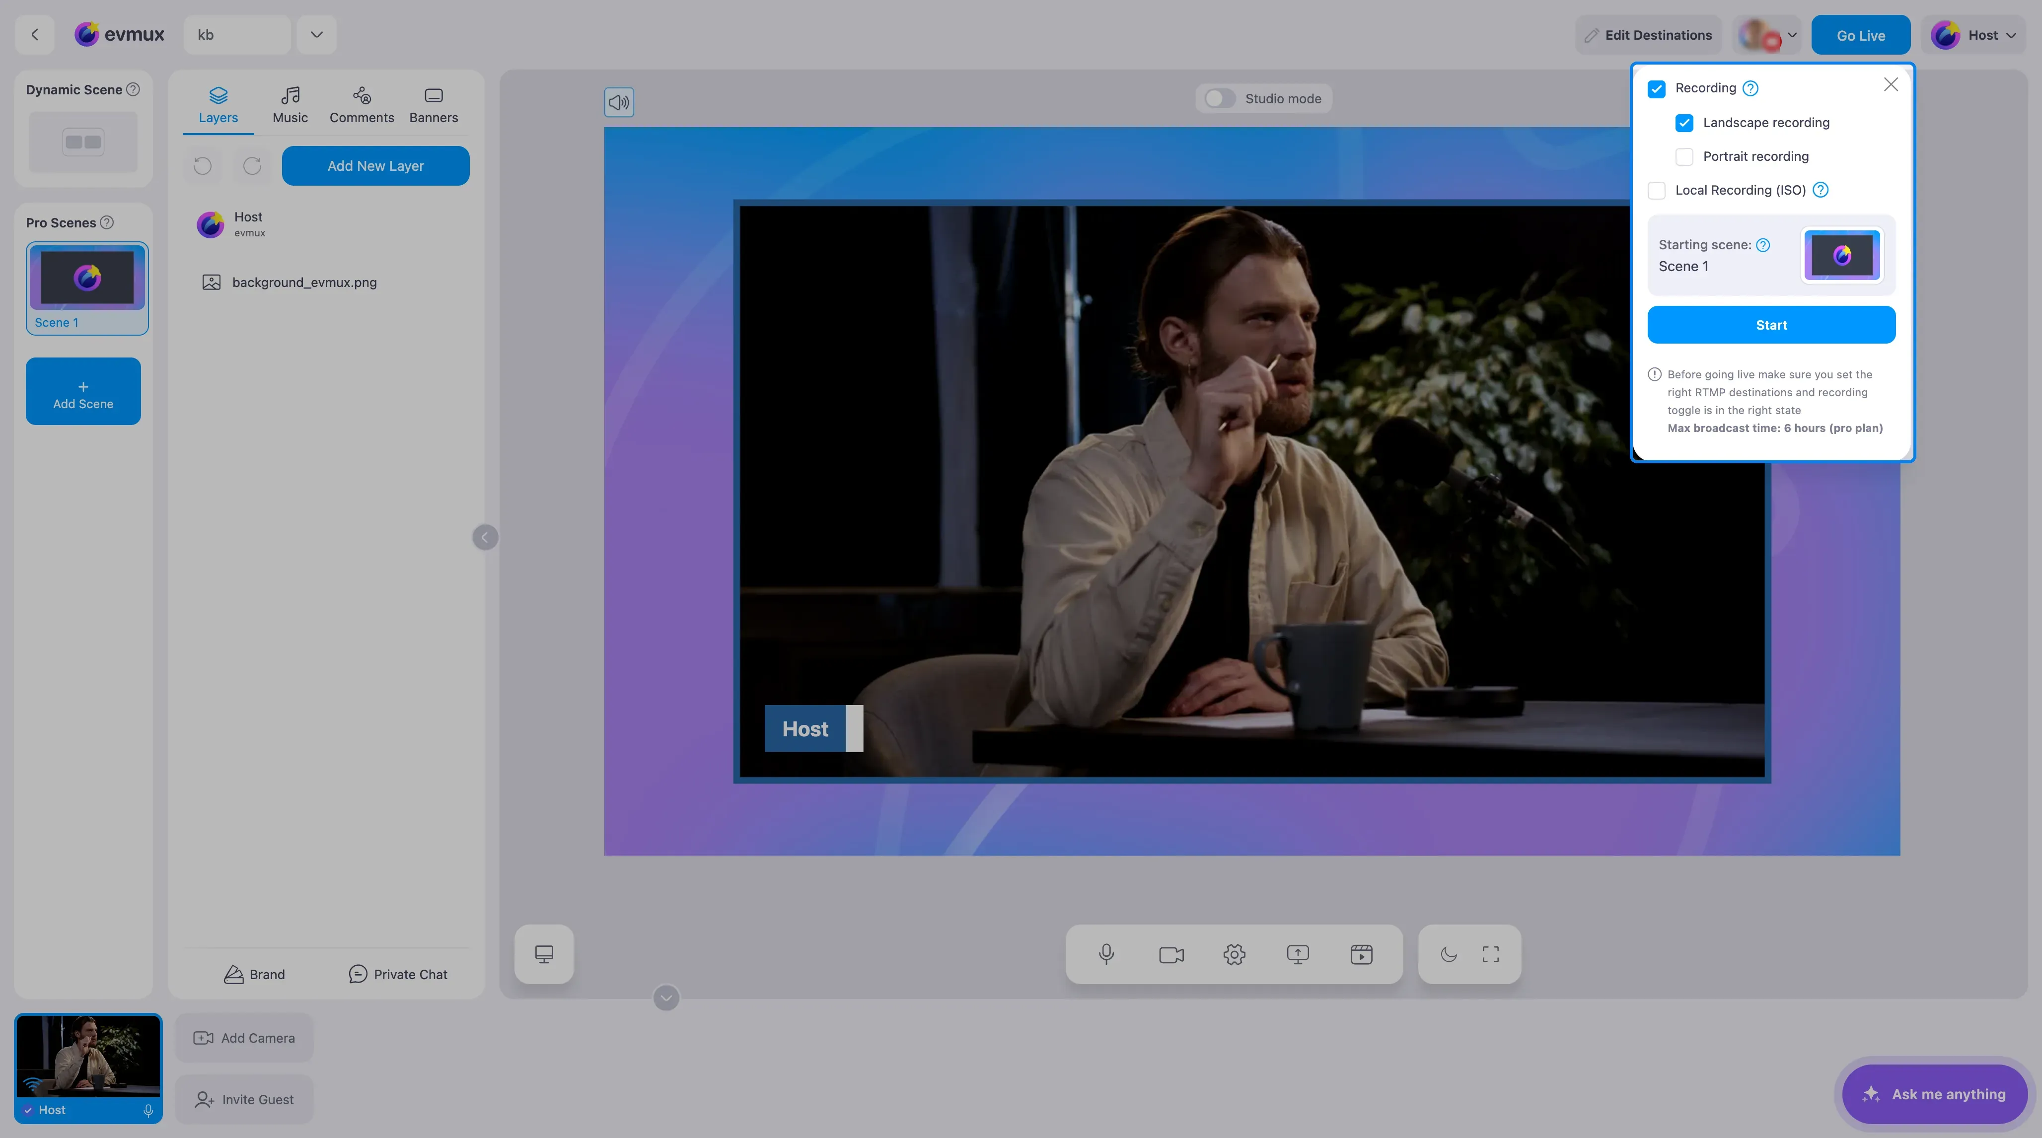The image size is (2042, 1138).
Task: Click Edit Destinations
Action: click(1648, 35)
